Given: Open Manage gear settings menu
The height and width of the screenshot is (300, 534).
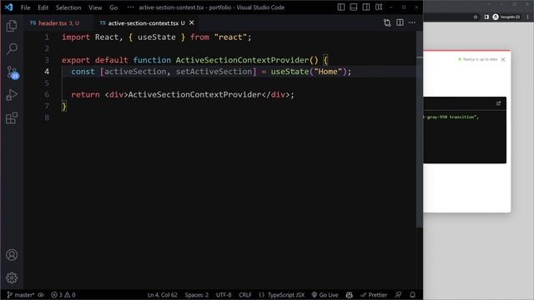Looking at the screenshot, I should (12, 277).
